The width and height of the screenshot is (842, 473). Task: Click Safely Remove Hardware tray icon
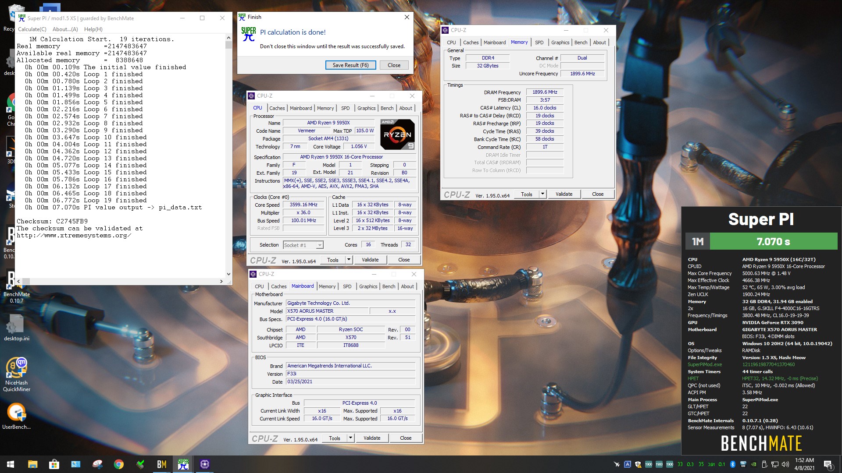[764, 464]
